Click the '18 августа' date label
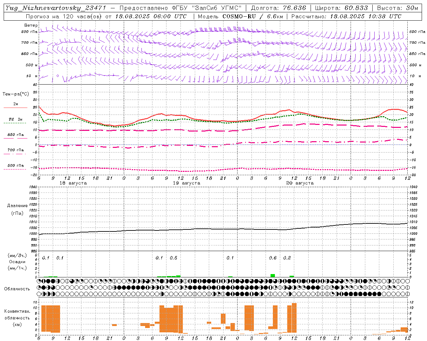 coord(73,183)
